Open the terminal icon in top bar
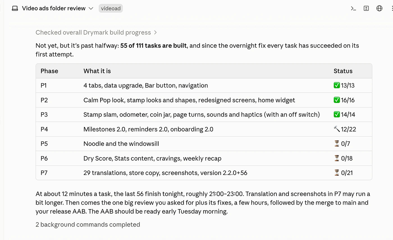 tap(353, 8)
